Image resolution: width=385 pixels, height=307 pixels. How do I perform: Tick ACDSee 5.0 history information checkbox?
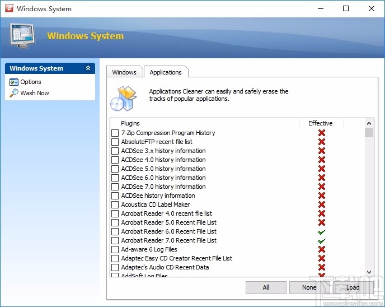[x=115, y=169]
